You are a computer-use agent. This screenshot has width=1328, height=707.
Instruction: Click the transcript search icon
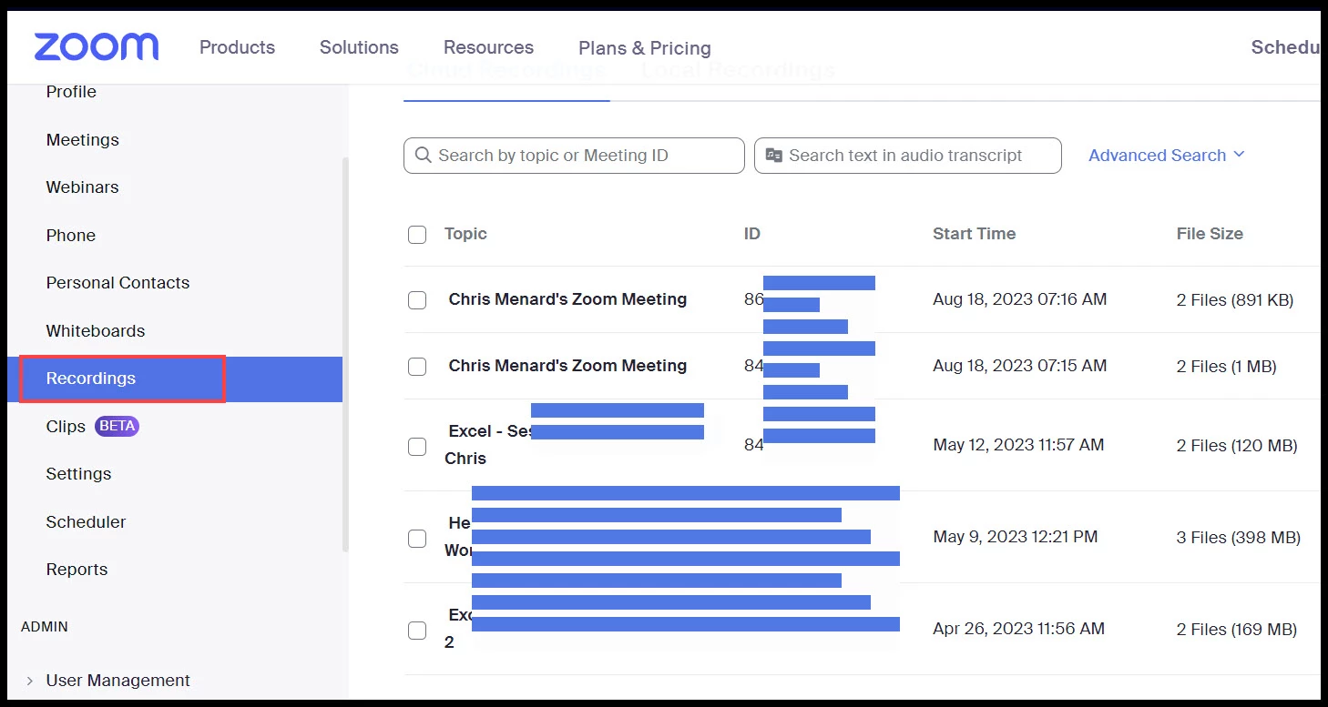tap(774, 156)
